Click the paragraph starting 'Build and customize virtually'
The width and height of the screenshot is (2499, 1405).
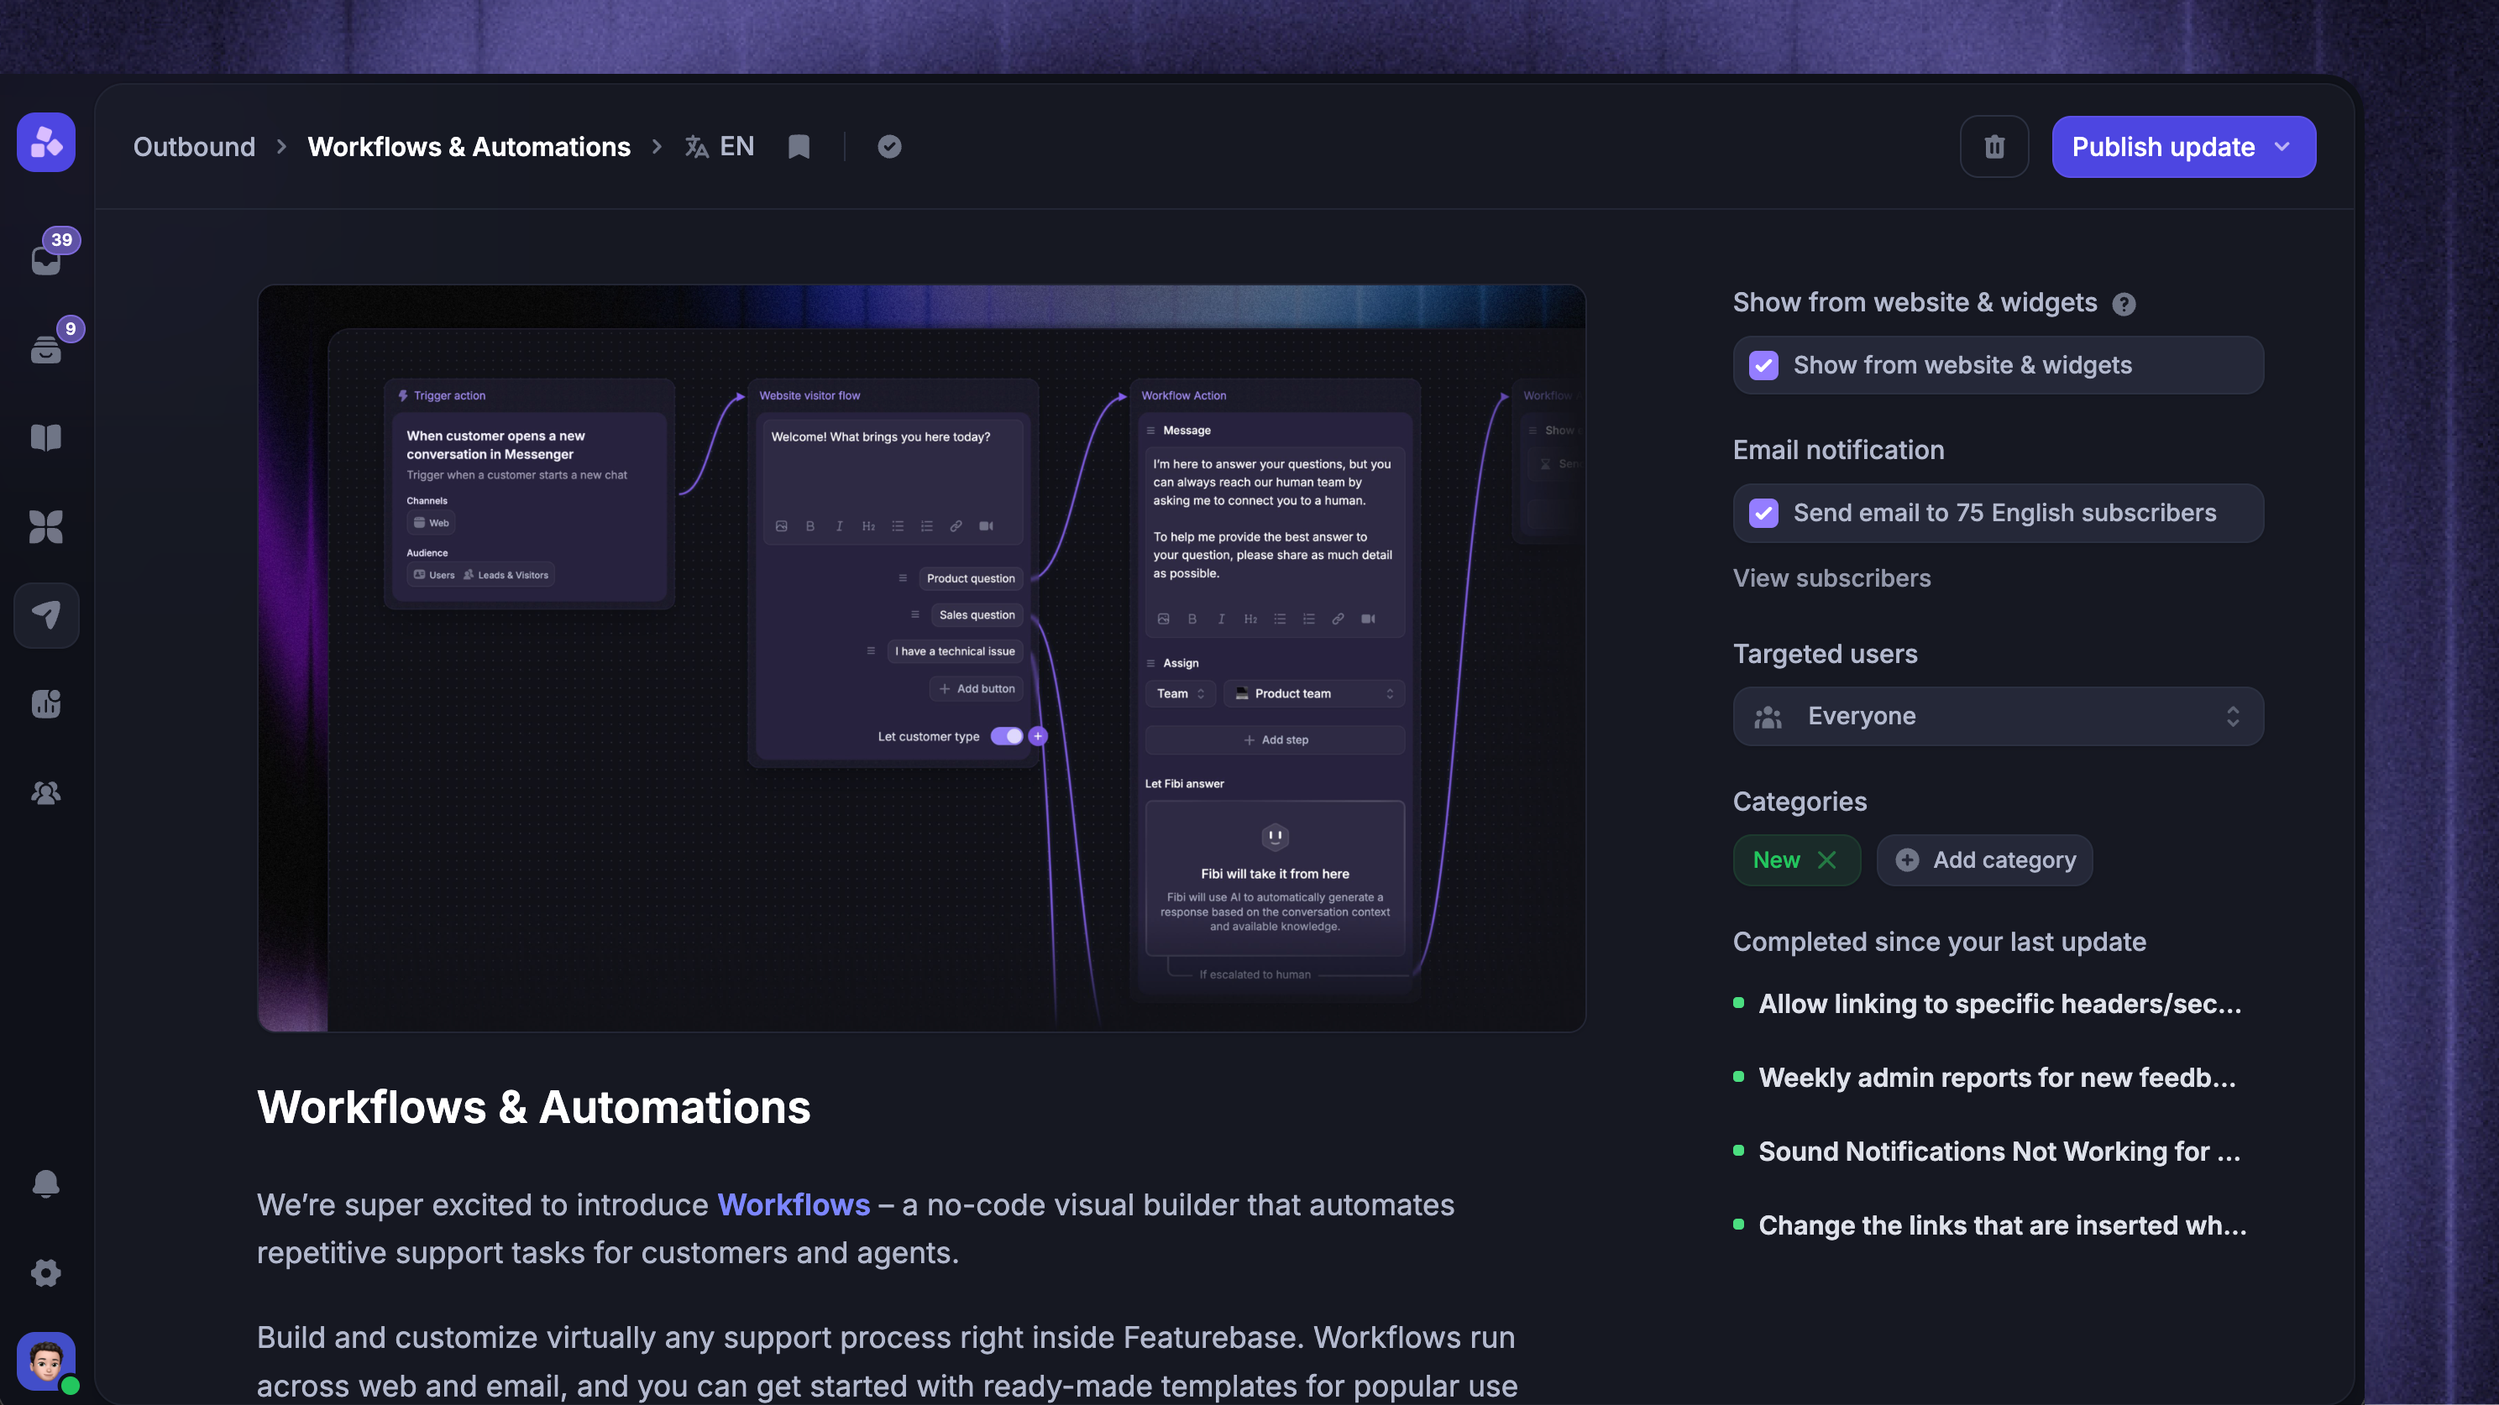pyautogui.click(x=887, y=1361)
